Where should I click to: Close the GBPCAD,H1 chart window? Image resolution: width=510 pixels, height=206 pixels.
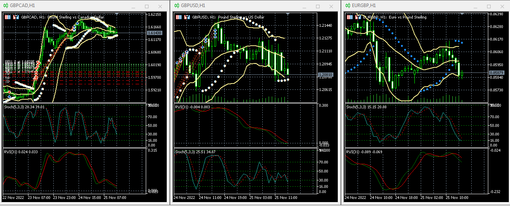point(160,6)
